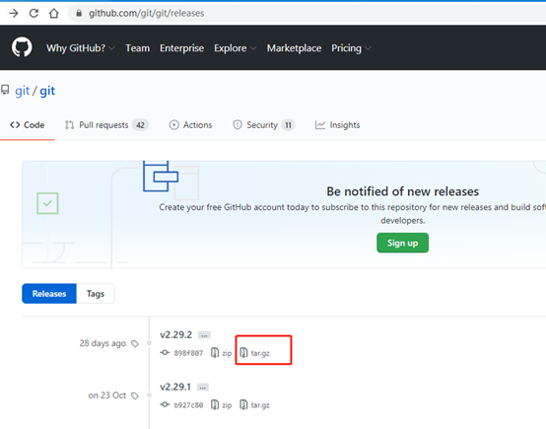Download v2.29.1 tar.gz archive link
Image resolution: width=546 pixels, height=429 pixels.
click(x=260, y=405)
